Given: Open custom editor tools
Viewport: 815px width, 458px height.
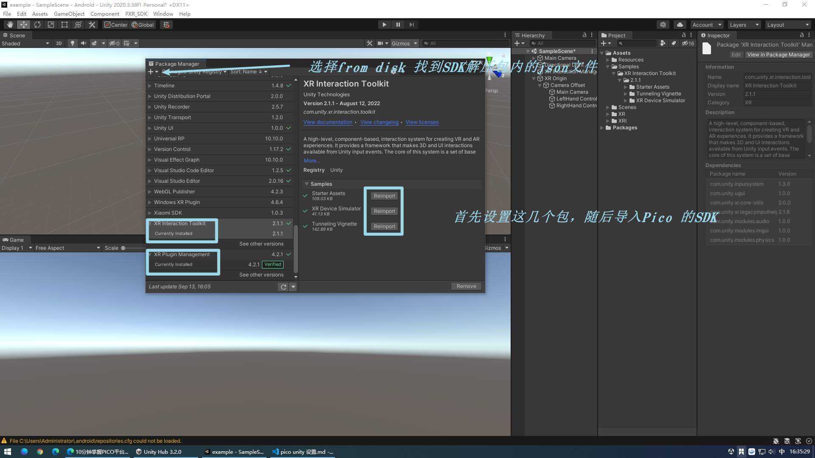Looking at the screenshot, I should pos(92,25).
